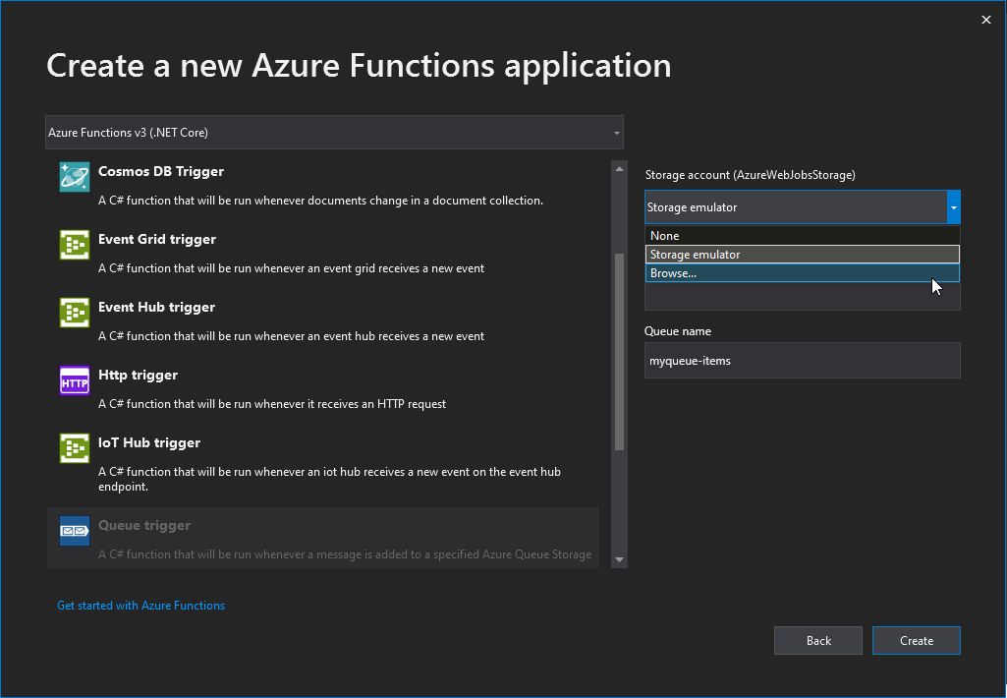Click the Event Hub trigger icon
This screenshot has width=1007, height=698.
click(75, 313)
